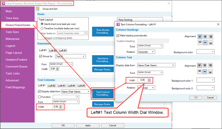The image size is (222, 129).
Task: Switch to text column Left#4 tab
Action: pos(71,86)
